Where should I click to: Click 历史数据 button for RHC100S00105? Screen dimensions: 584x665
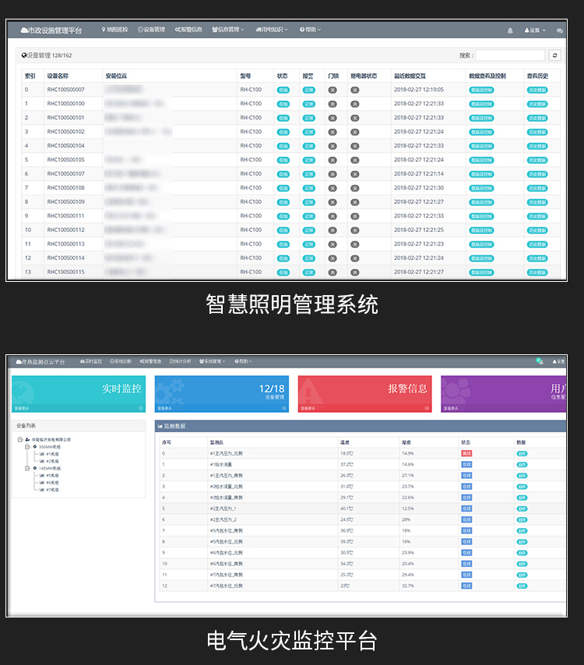537,160
